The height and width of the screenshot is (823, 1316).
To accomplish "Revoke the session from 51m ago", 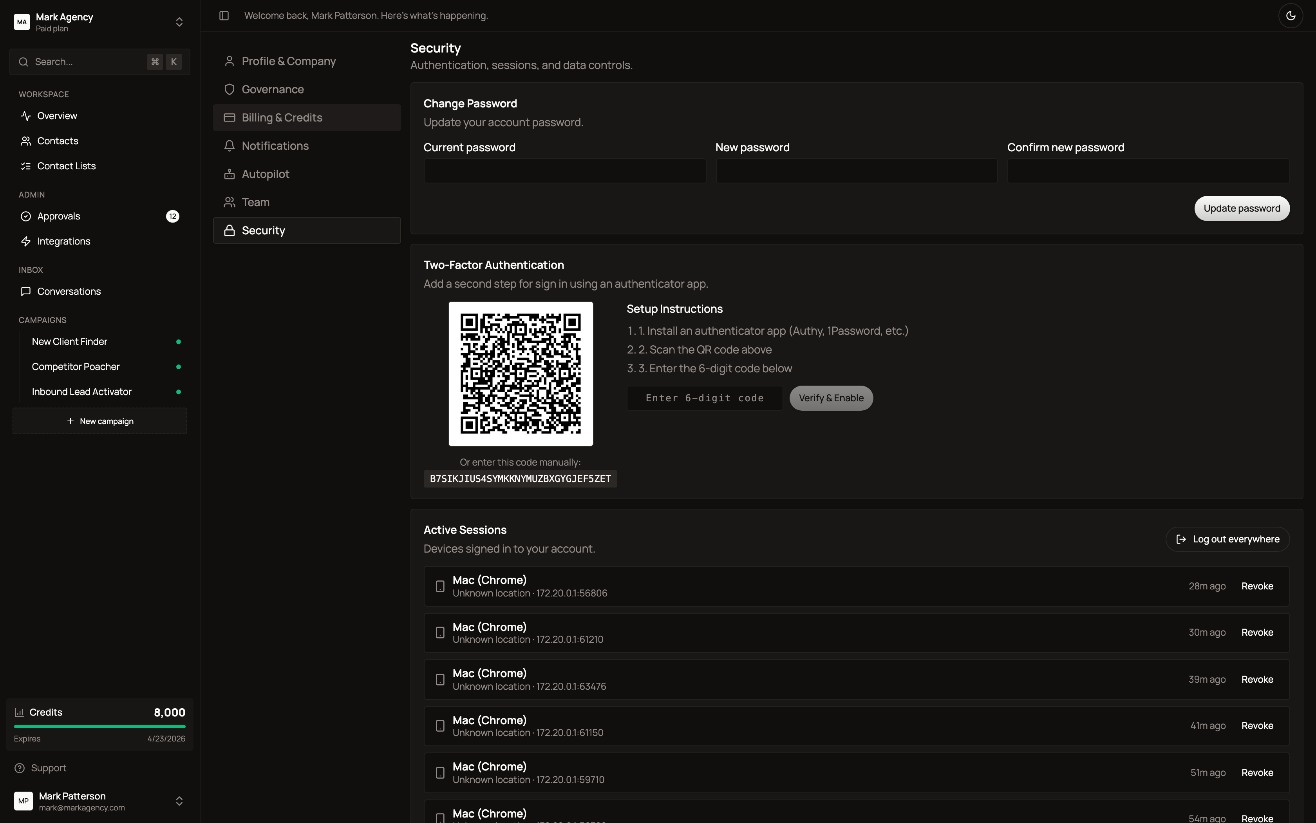I will tap(1257, 772).
